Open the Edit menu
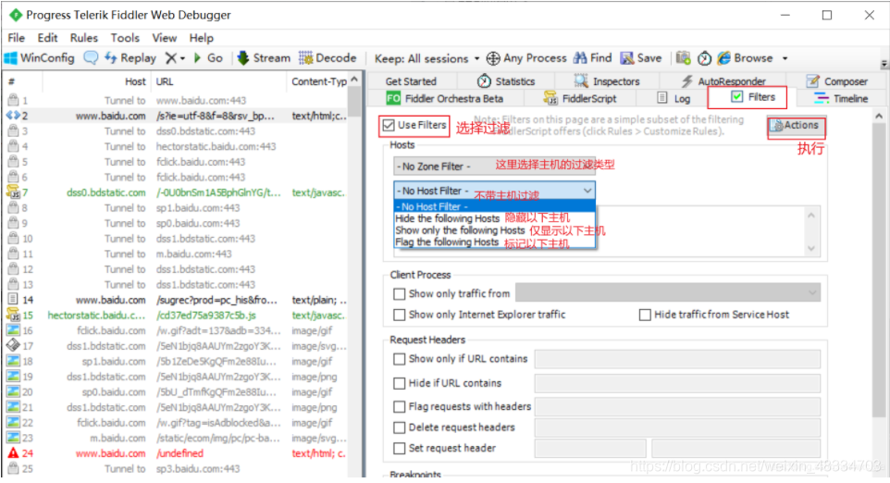The height and width of the screenshot is (483, 890). click(48, 37)
